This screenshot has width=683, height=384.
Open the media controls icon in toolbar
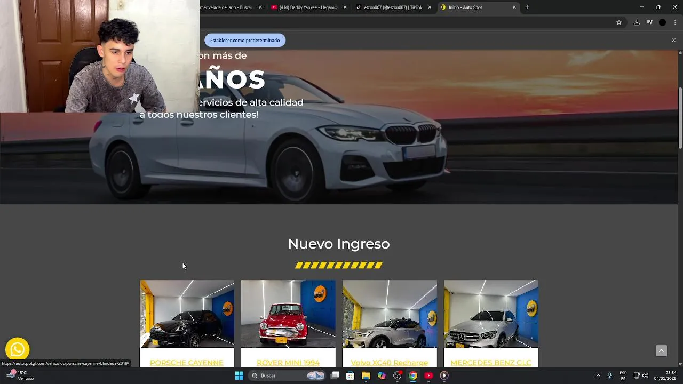[x=649, y=22]
